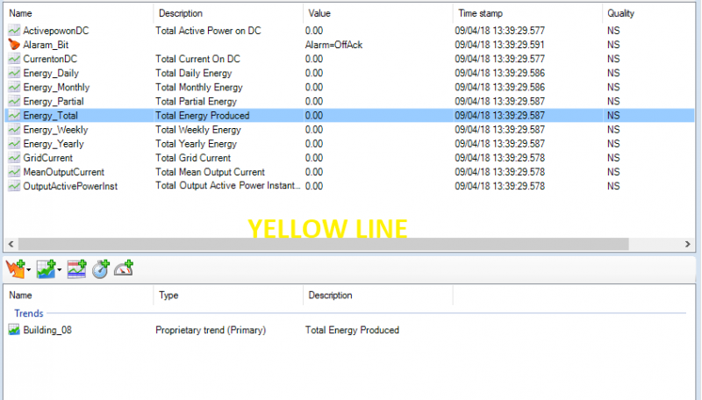Click the 09/04/18 13:39:29.591 timestamp
This screenshot has height=400, width=702.
499,45
